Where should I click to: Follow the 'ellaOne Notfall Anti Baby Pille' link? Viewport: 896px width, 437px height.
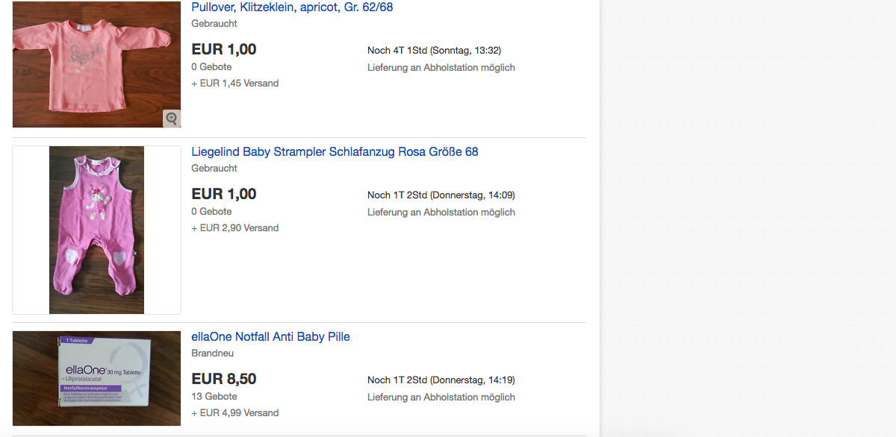[270, 337]
